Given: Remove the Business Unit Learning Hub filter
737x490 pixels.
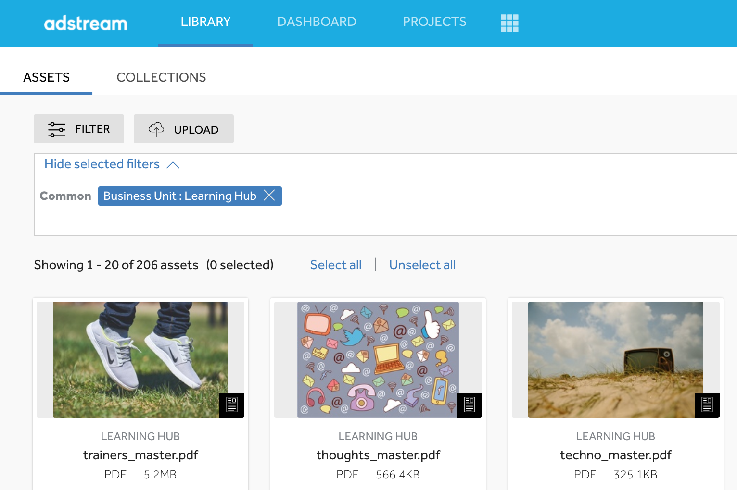Looking at the screenshot, I should (x=269, y=196).
